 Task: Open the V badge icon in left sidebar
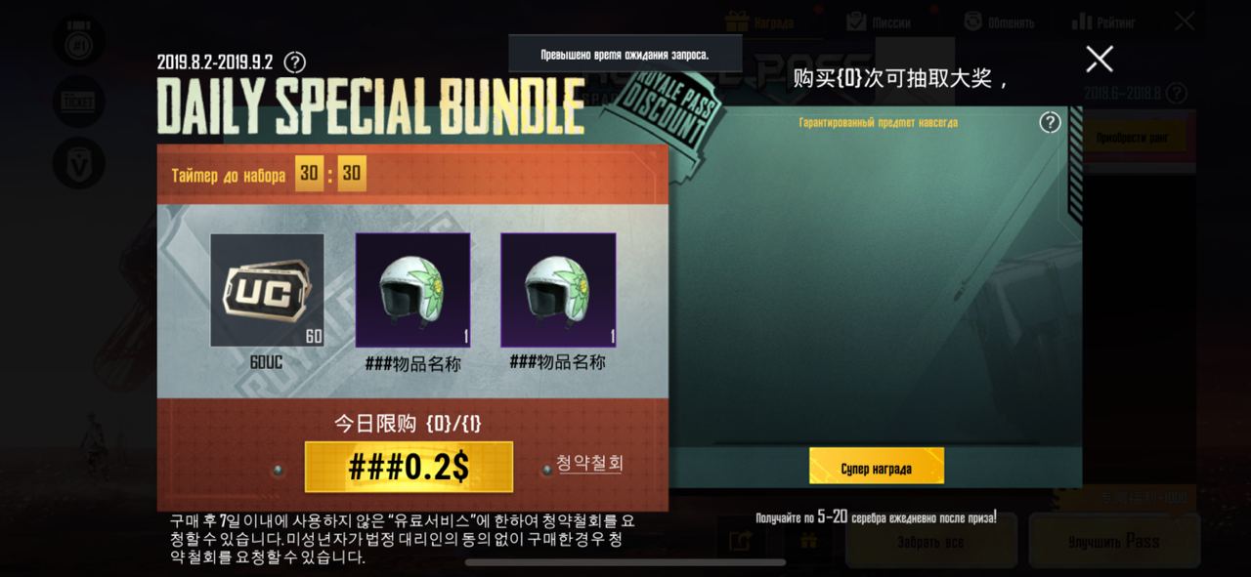point(79,163)
